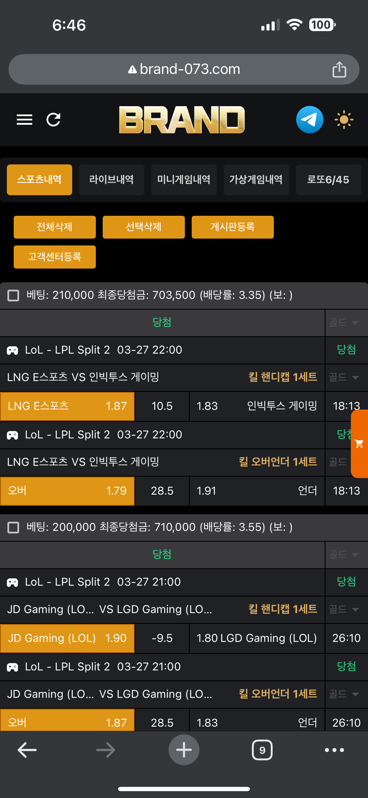Open the hamburger menu
The width and height of the screenshot is (368, 798).
click(25, 120)
